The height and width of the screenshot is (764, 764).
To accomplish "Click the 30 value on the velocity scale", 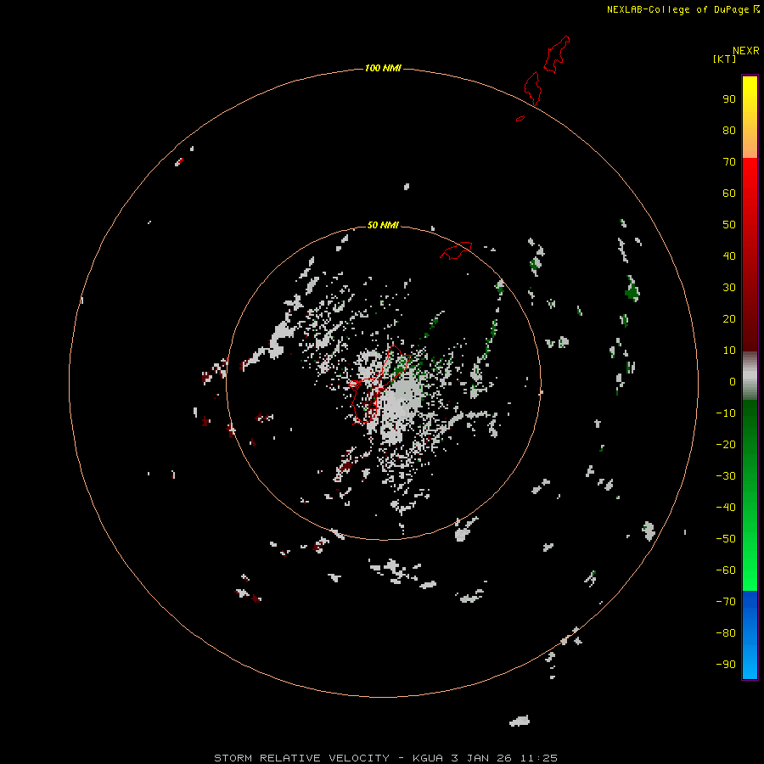I will pyautogui.click(x=729, y=288).
